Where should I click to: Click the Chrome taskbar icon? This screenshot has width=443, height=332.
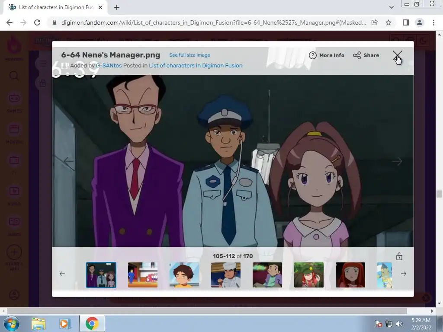(92, 323)
